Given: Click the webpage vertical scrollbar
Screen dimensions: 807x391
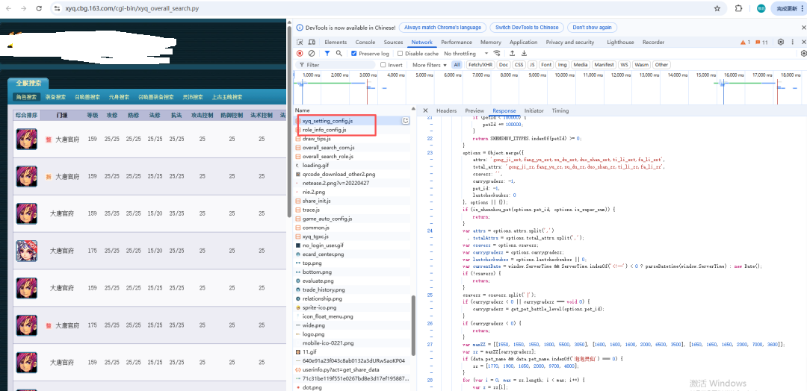Looking at the screenshot, I should (x=289, y=121).
